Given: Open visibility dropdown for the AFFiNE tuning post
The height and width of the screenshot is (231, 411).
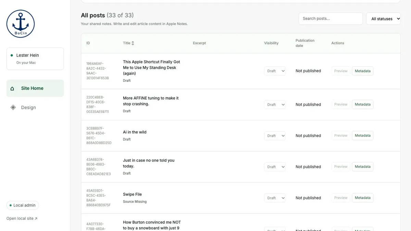Looking at the screenshot, I should click(275, 104).
